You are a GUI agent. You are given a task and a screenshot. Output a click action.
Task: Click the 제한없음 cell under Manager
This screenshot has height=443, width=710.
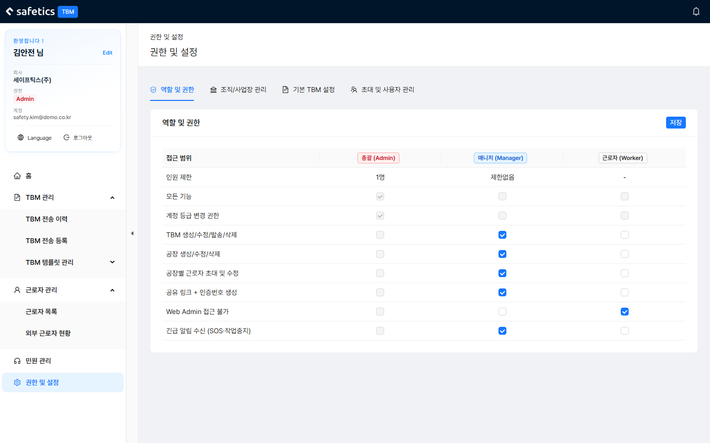click(x=502, y=177)
